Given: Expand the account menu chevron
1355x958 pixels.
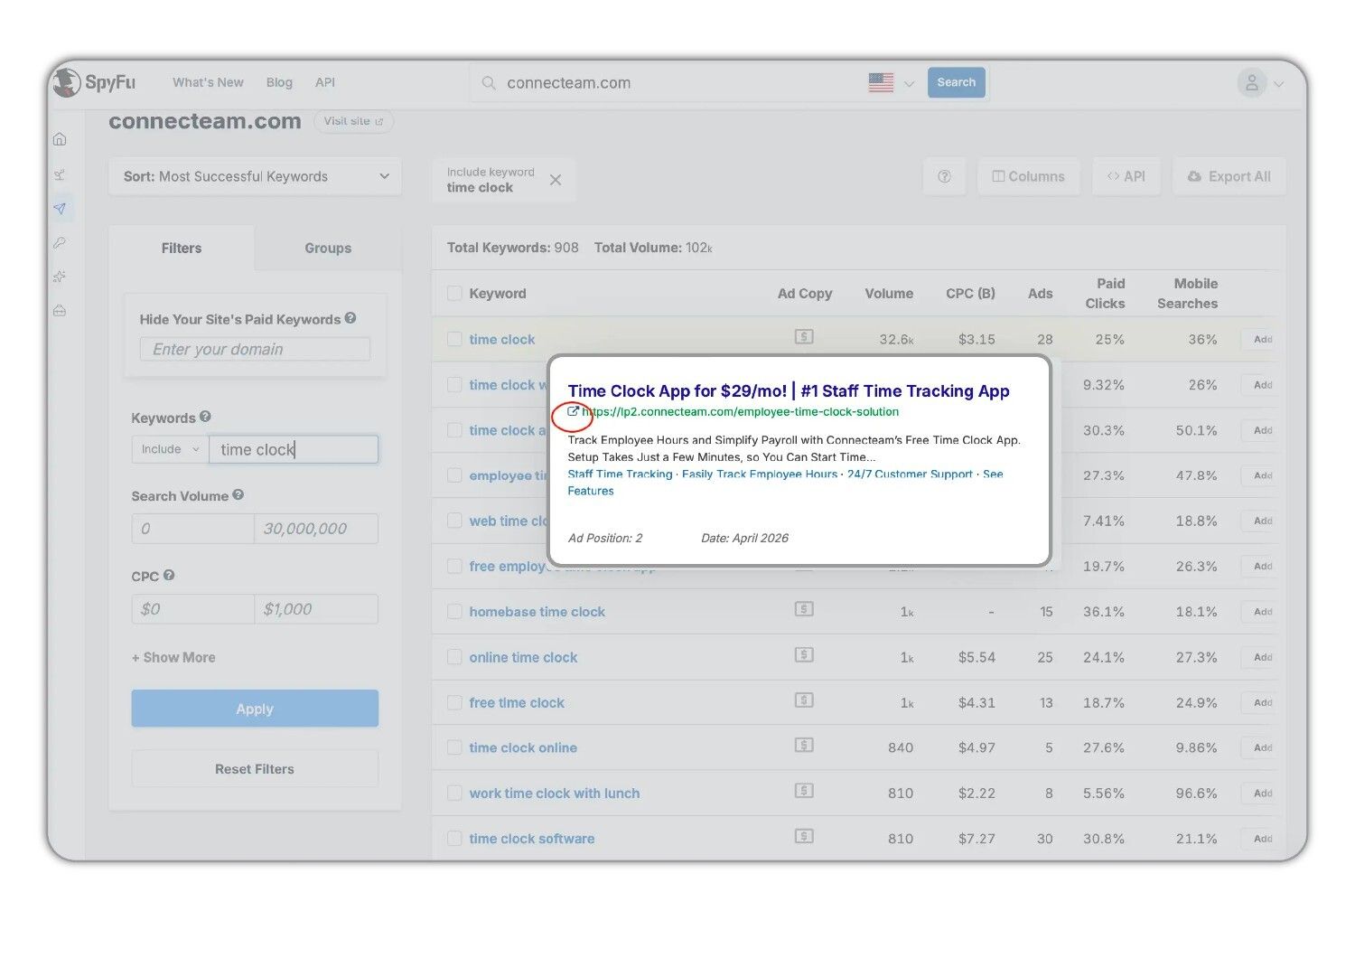Looking at the screenshot, I should pos(1278,84).
